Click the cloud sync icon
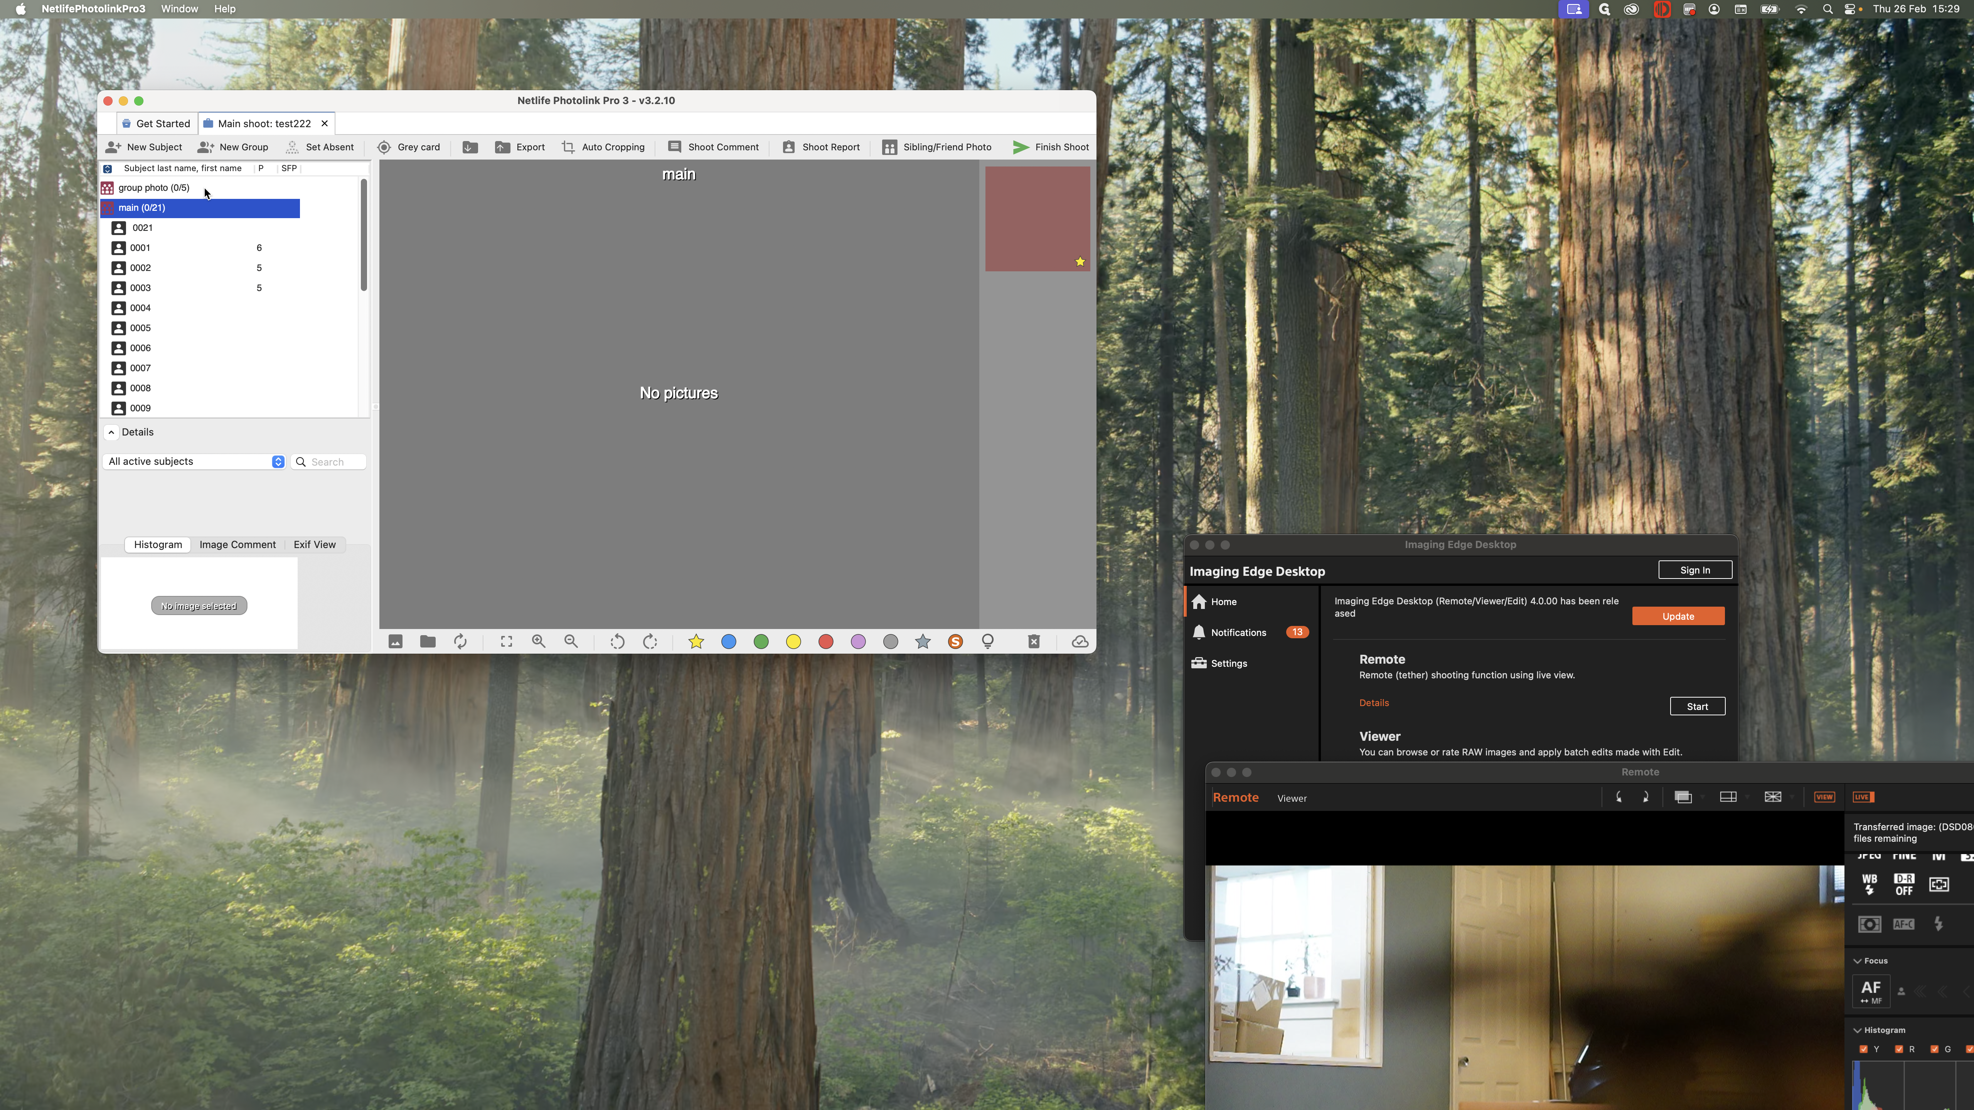This screenshot has width=1974, height=1110. (1080, 642)
